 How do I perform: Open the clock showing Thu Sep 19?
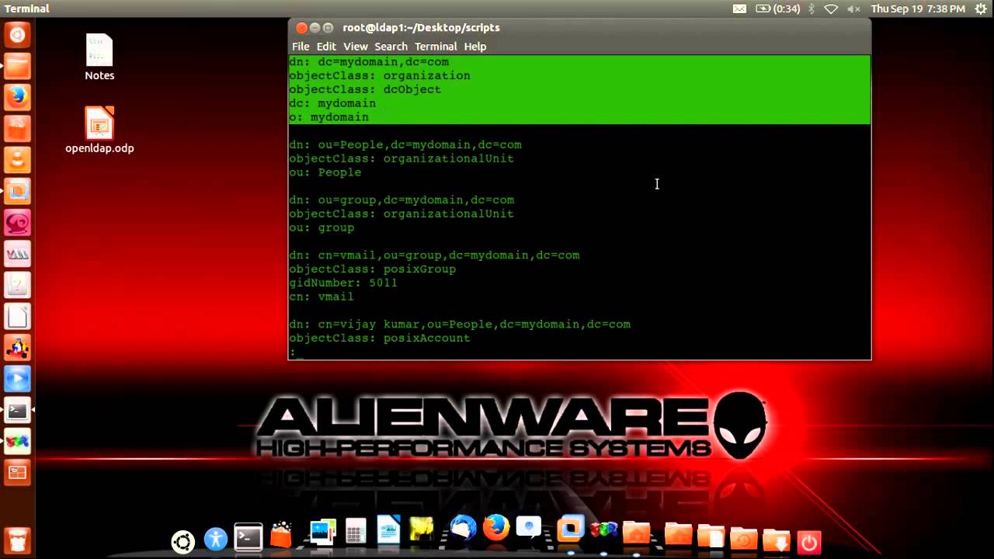[x=918, y=9]
